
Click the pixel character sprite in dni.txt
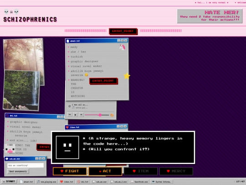click(x=10, y=148)
